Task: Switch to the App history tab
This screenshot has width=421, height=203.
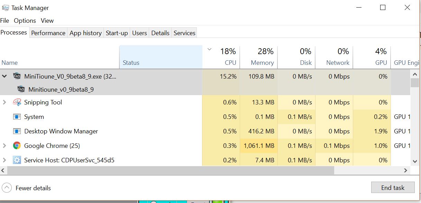Action: (85, 33)
